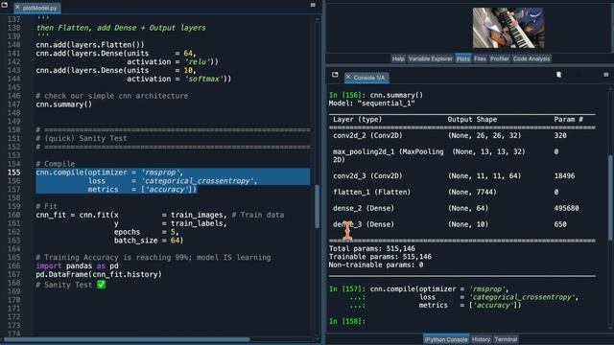Open the editor browse tabs folder icon
This screenshot has width=614, height=345.
pos(4,5)
